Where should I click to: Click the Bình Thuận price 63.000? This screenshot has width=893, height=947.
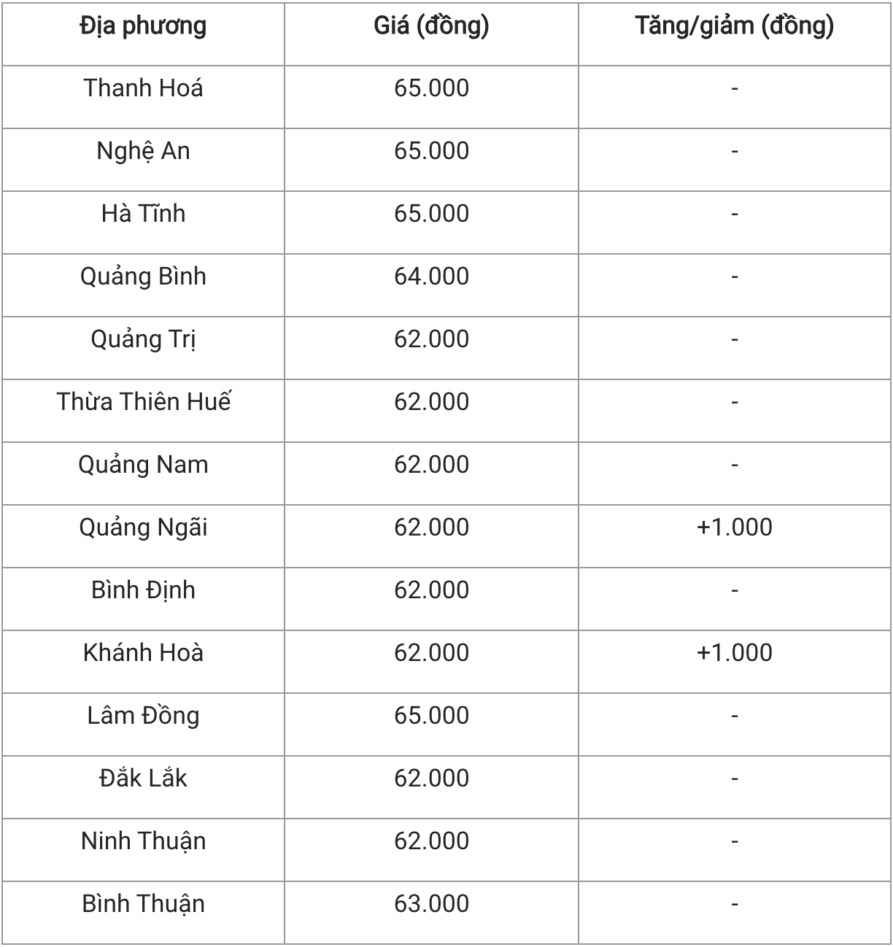[431, 904]
